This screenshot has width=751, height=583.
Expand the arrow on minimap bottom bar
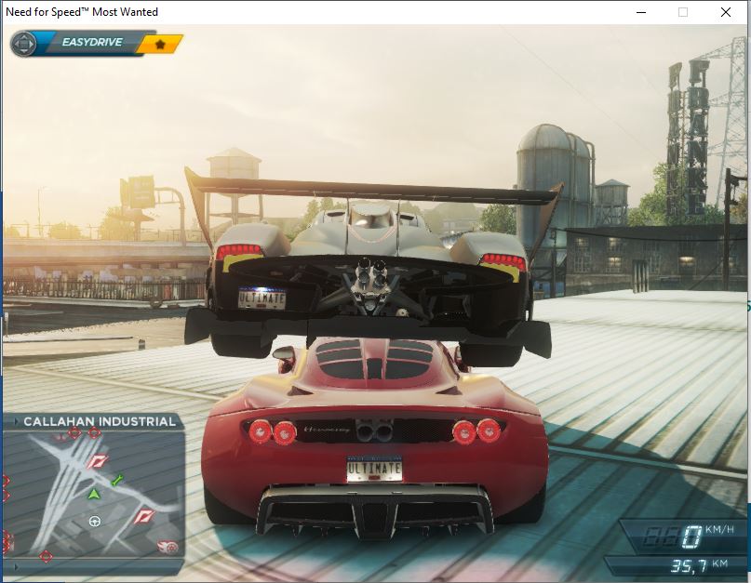pos(16,567)
